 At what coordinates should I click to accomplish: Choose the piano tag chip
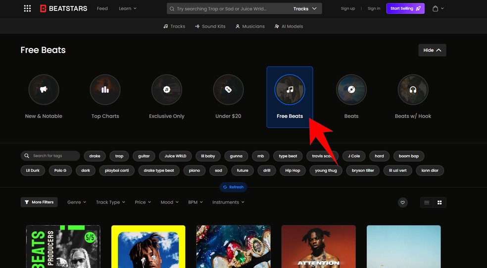point(195,170)
